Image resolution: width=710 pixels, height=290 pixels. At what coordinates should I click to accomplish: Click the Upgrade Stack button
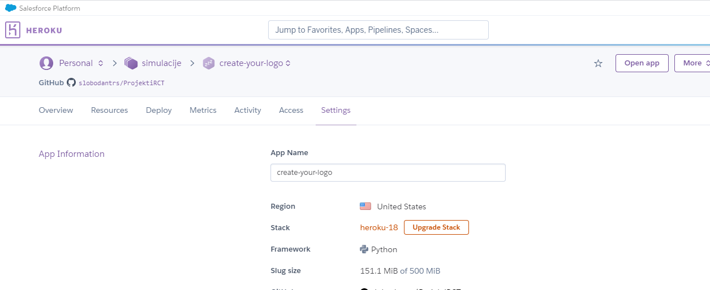tap(436, 227)
